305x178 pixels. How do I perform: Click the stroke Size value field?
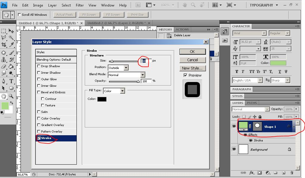(146, 61)
